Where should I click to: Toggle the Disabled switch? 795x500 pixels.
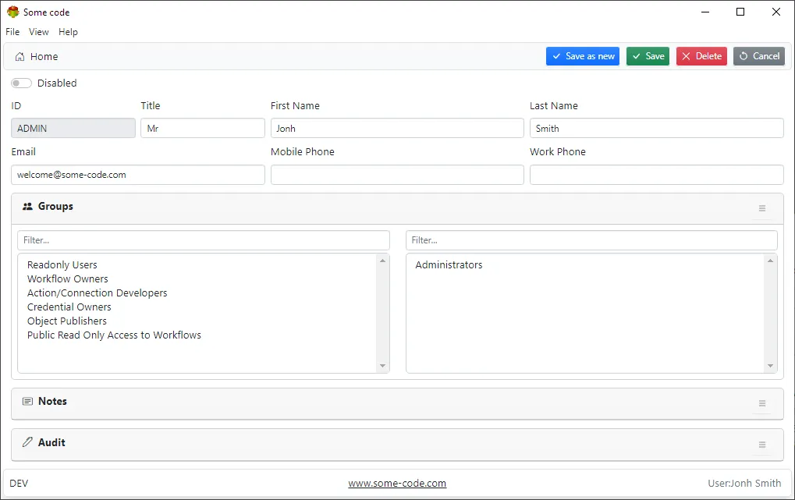click(20, 83)
